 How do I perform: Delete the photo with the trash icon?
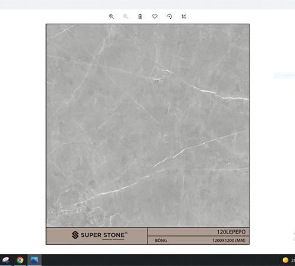[140, 17]
